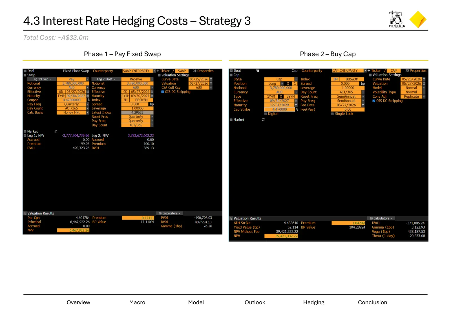Open the CAP CNTRPARTY counterparty dropdown
Viewport: 451px width, 320px height.
point(365,71)
